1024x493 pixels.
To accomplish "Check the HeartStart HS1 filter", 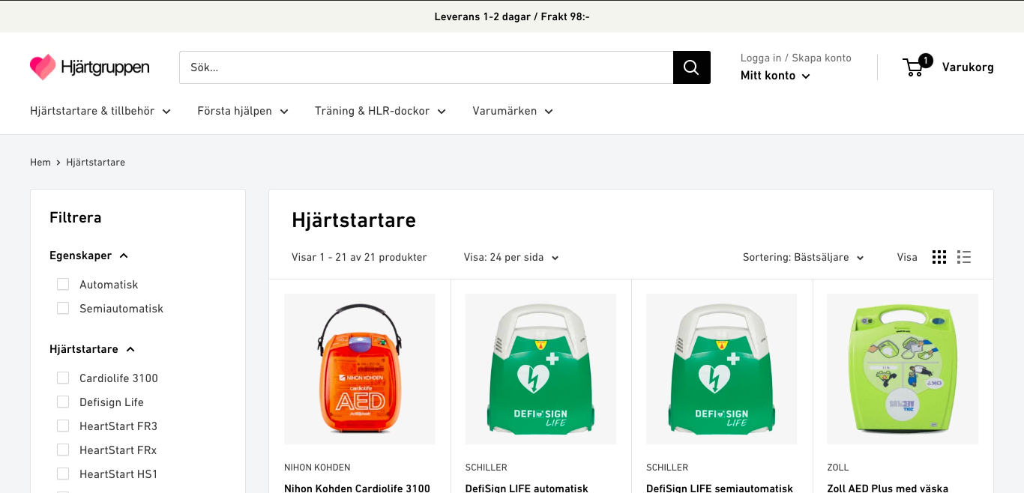I will coord(63,474).
